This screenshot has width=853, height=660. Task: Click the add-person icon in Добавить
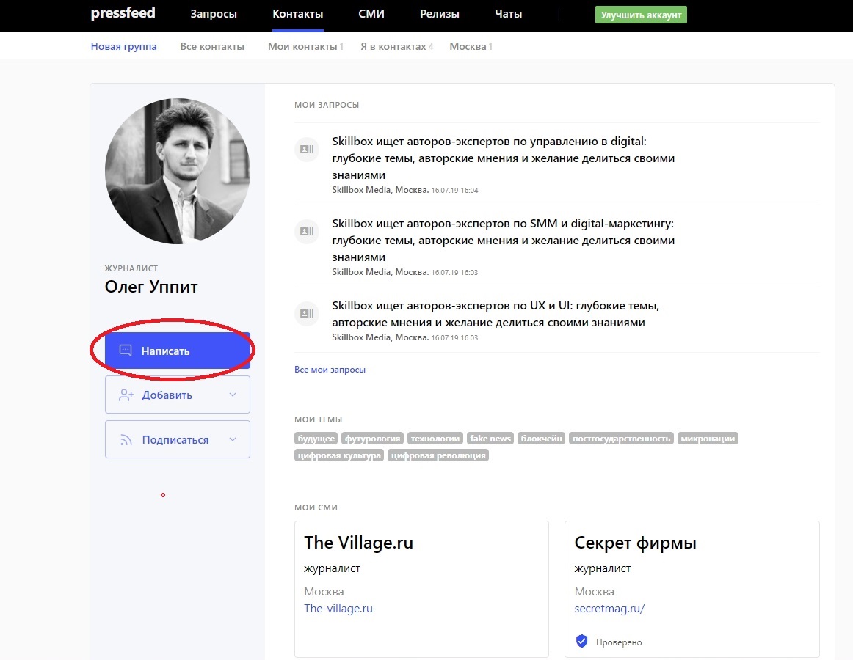click(126, 395)
